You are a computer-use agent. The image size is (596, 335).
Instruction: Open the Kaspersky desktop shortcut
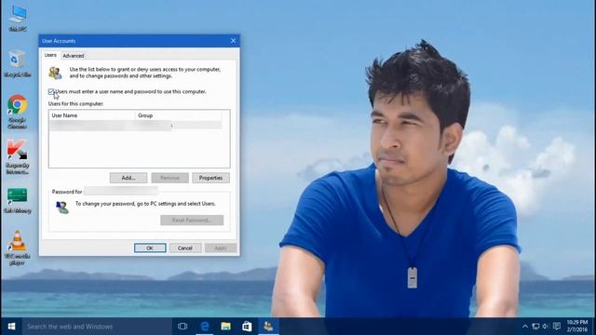(17, 156)
